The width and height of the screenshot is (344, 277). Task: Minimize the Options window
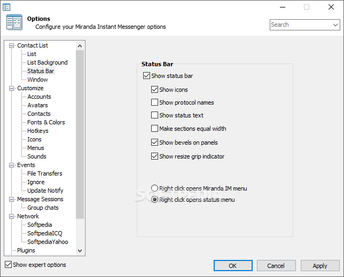click(x=283, y=7)
